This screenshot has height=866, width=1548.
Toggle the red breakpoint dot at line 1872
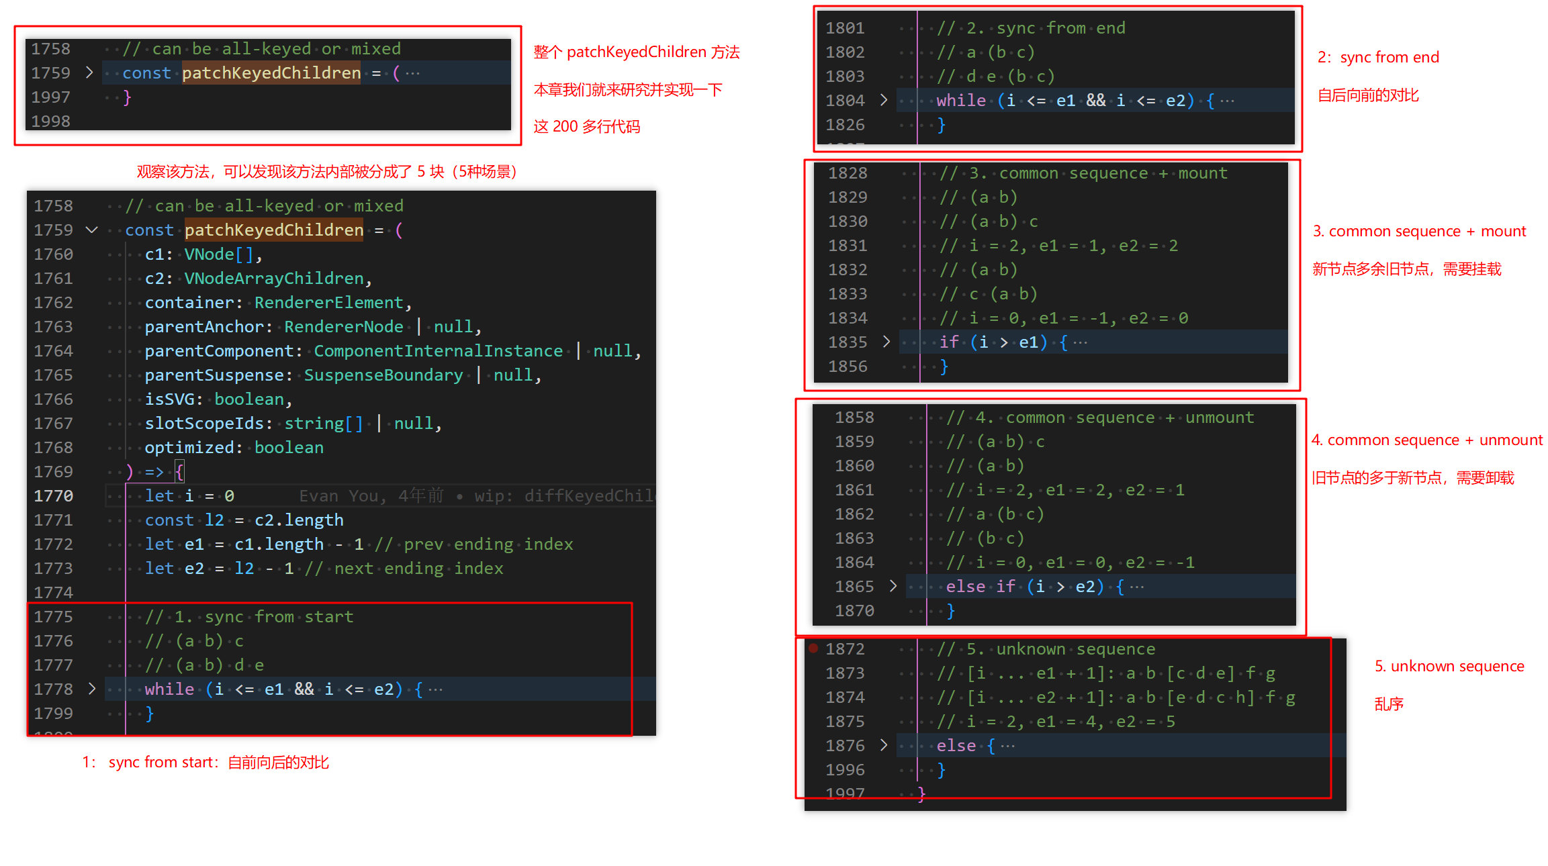[x=813, y=648]
